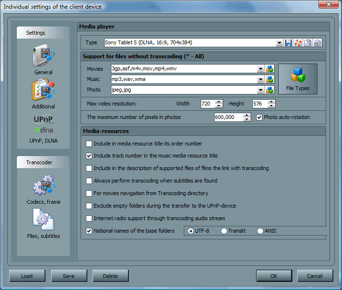
Task: Expand the Movies formats dropdown
Action: (260, 68)
